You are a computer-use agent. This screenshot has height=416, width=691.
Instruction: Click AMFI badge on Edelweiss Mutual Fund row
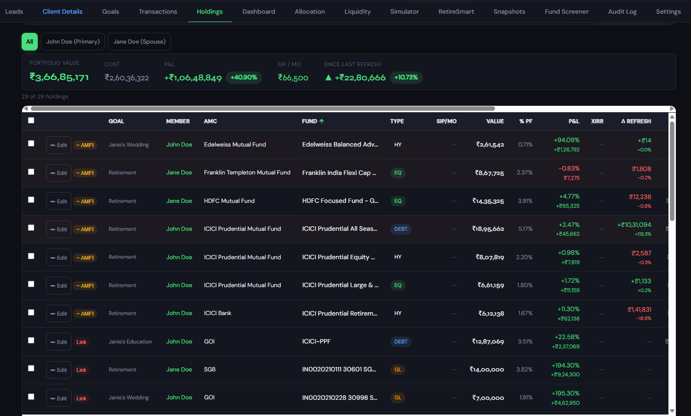click(x=85, y=145)
